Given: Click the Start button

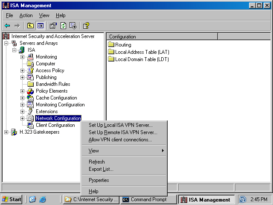Looking at the screenshot, I should (x=12, y=199).
